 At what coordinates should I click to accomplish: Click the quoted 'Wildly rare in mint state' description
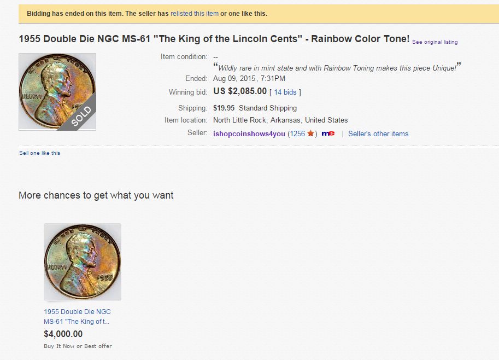coord(337,68)
